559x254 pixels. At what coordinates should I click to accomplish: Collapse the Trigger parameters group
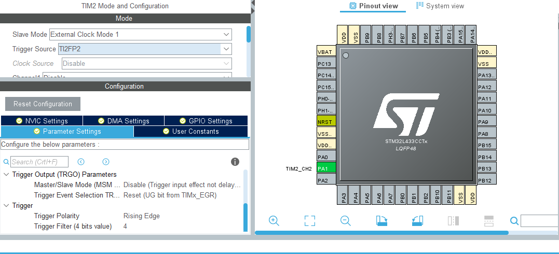pos(6,206)
